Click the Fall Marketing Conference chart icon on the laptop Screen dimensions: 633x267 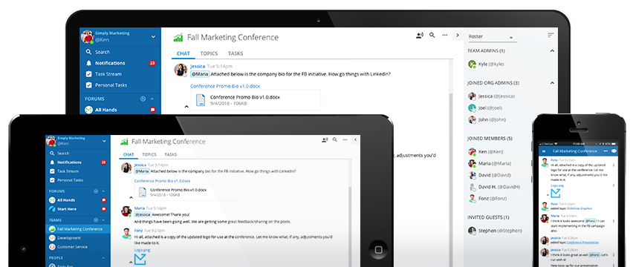[x=178, y=37]
